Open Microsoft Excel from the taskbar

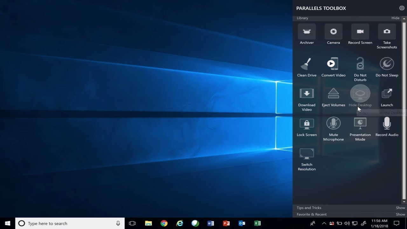click(x=258, y=223)
